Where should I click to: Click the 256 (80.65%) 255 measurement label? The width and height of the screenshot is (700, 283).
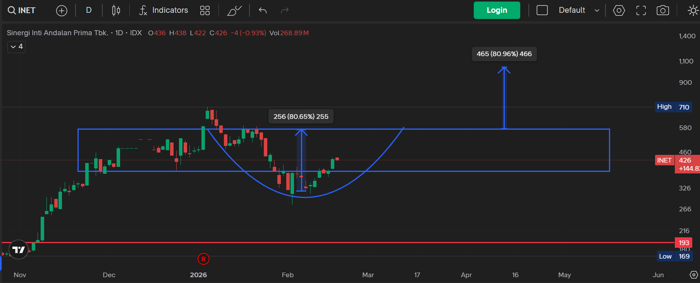tap(301, 117)
